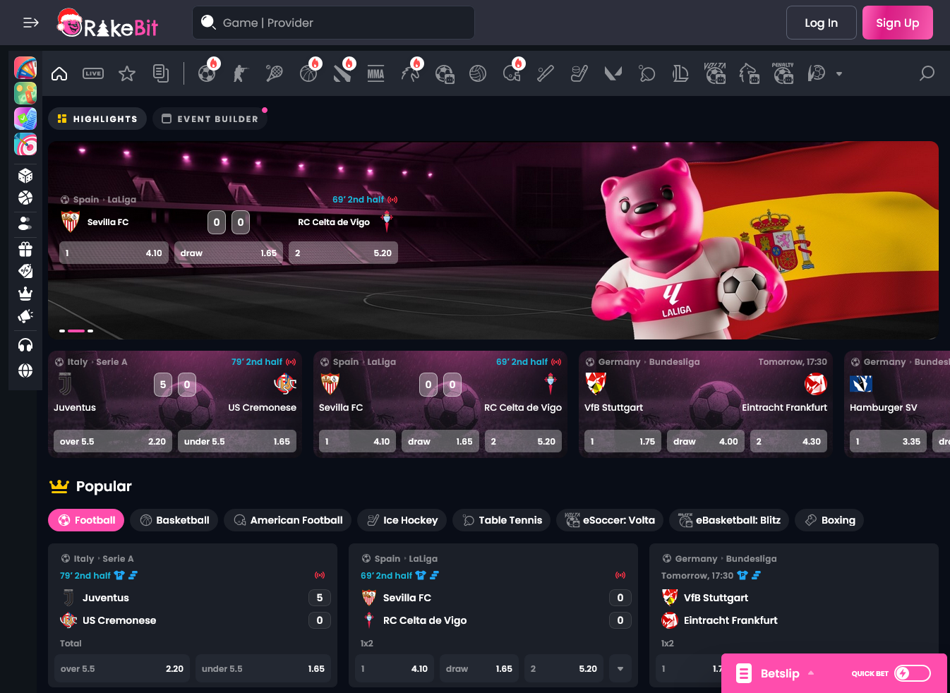
Task: Select the Football popular tab
Action: point(86,520)
